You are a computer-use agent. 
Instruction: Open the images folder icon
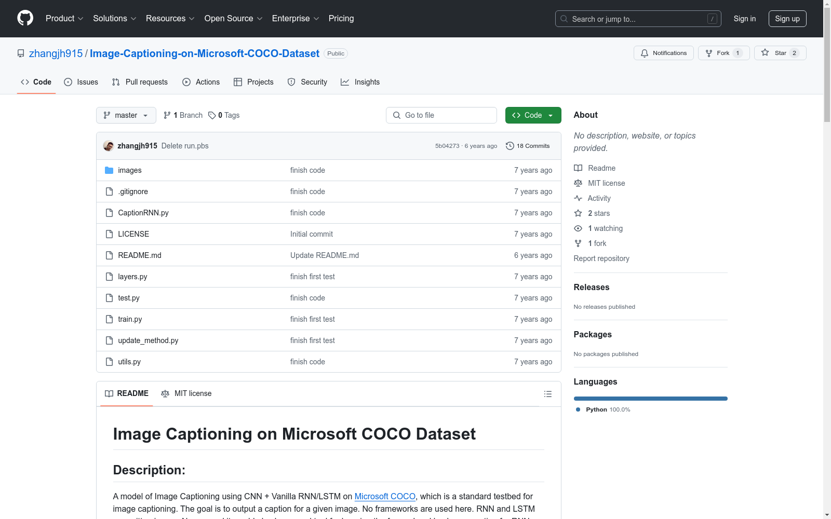click(109, 170)
